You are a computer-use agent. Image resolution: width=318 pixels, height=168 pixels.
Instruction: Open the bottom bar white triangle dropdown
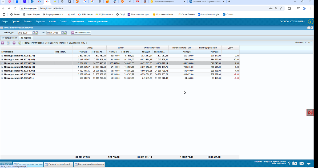309,163
